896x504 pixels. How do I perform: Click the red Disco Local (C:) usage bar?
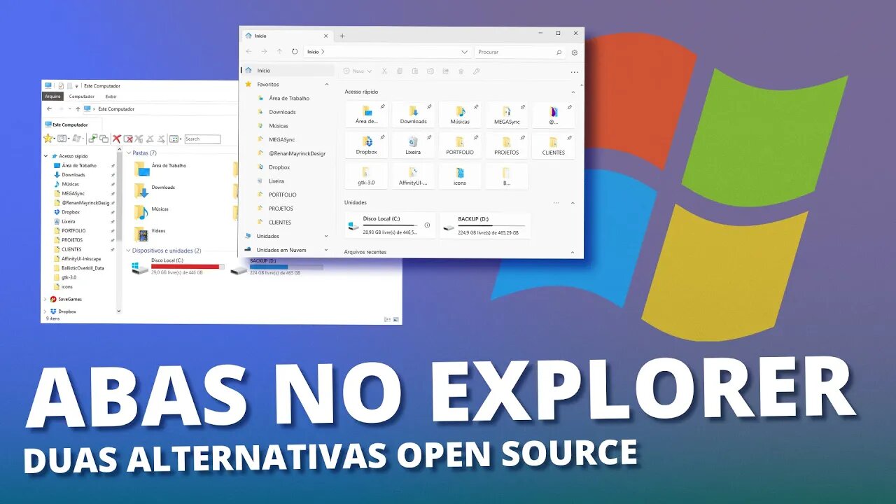pyautogui.click(x=188, y=267)
